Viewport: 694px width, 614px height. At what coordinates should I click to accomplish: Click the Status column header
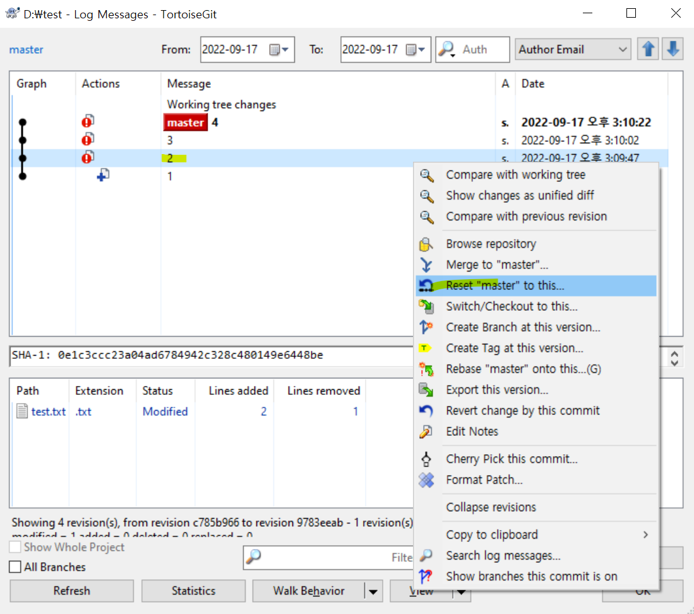pos(165,391)
